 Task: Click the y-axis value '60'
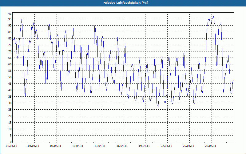(10, 64)
